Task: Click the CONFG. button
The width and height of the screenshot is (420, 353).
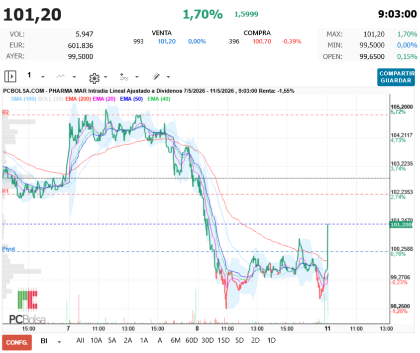Action: click(x=17, y=342)
